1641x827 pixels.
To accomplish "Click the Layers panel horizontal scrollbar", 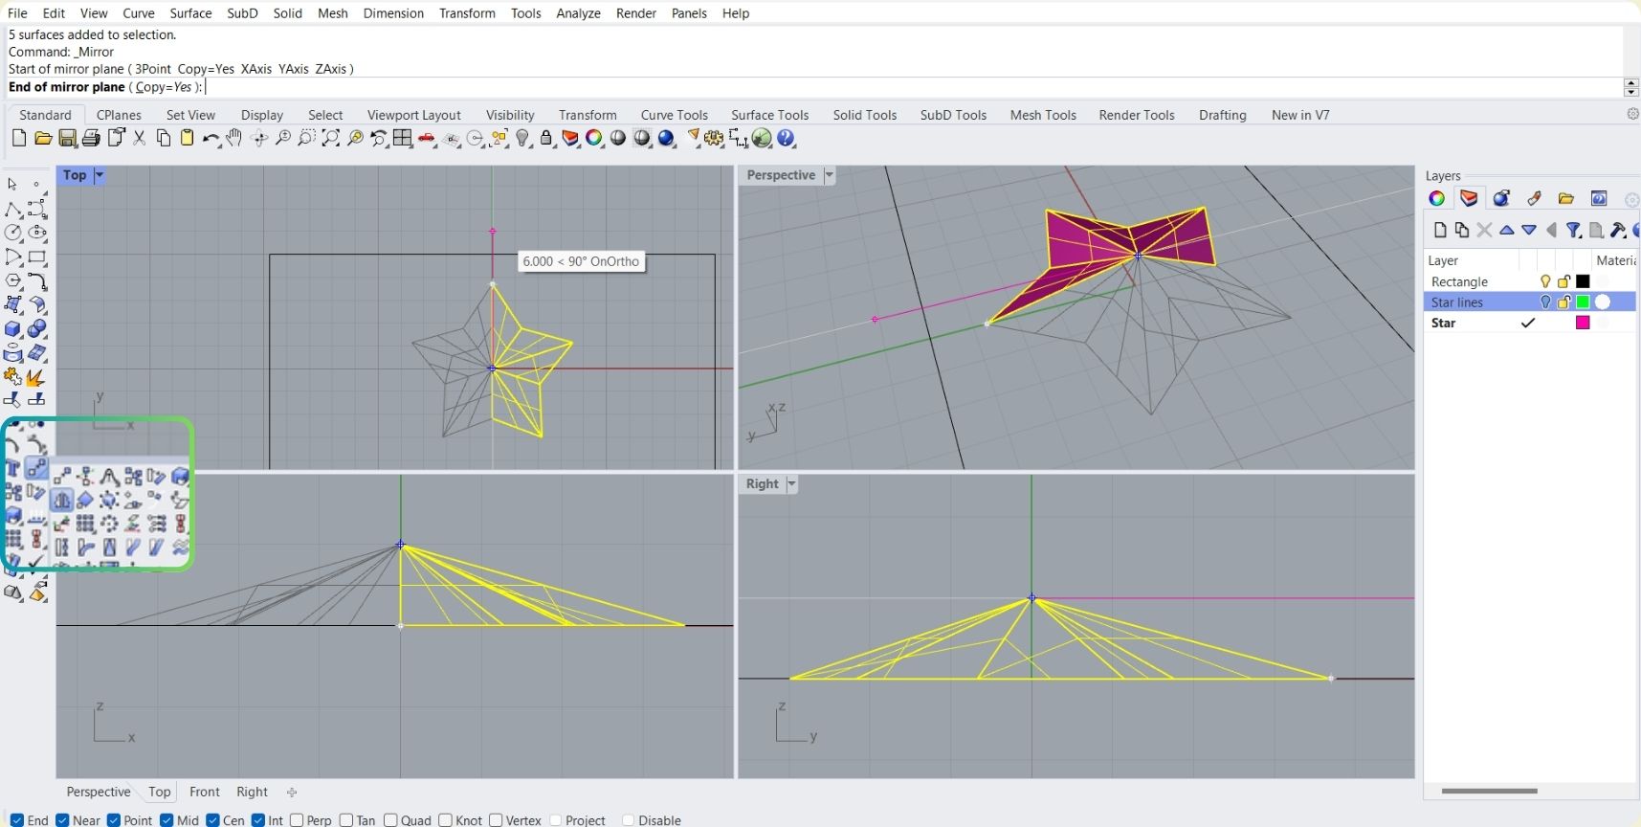I will (x=1489, y=792).
